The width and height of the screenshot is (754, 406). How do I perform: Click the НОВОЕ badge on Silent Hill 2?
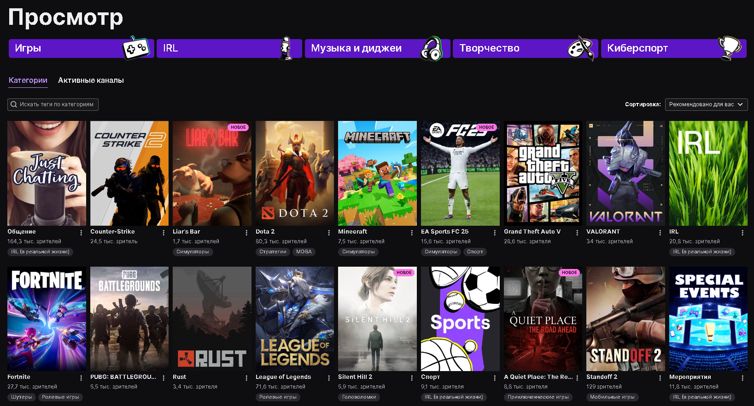point(404,273)
